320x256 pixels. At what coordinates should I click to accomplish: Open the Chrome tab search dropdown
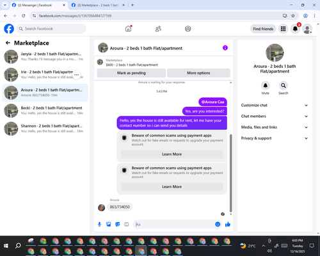point(5,5)
